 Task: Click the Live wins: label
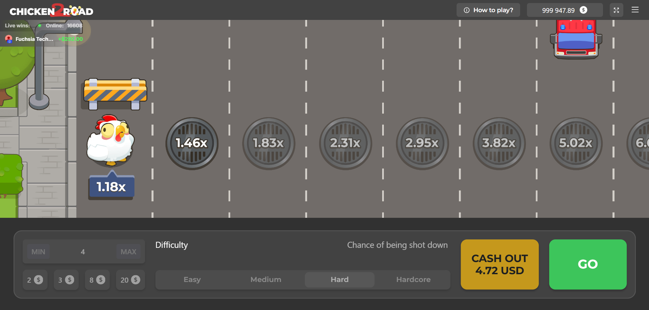17,26
